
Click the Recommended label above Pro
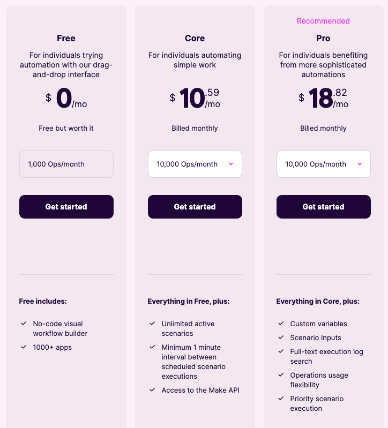click(x=323, y=21)
